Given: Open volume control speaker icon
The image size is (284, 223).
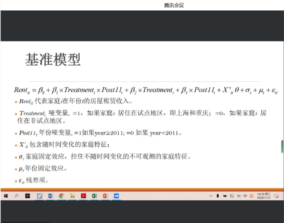Looking at the screenshot, I should point(238,196).
